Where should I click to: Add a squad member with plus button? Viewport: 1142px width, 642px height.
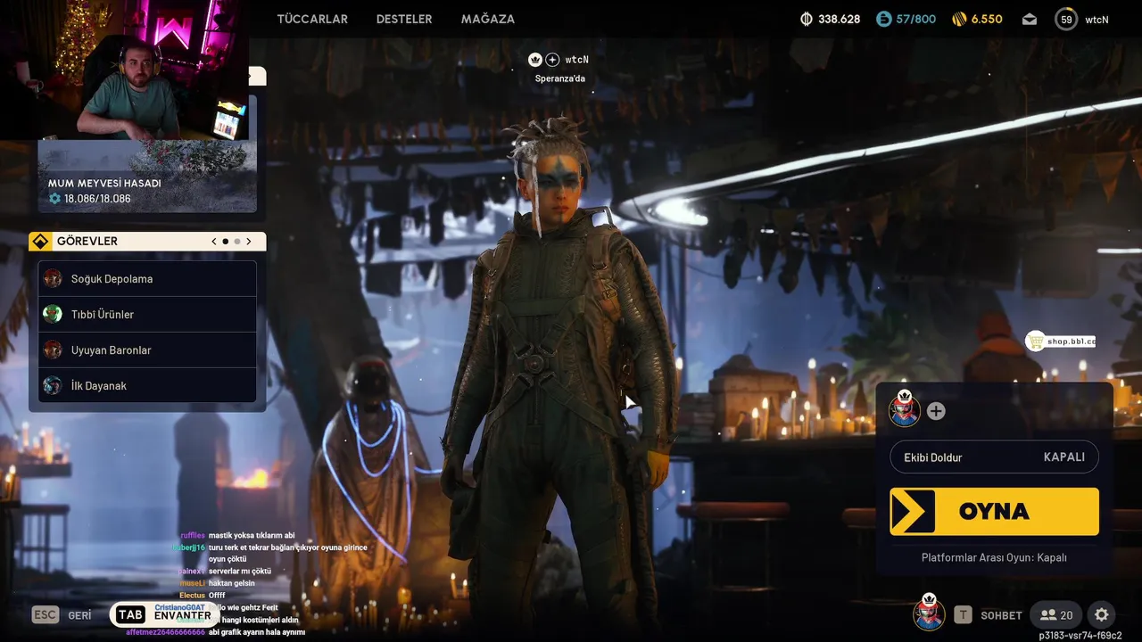[936, 411]
